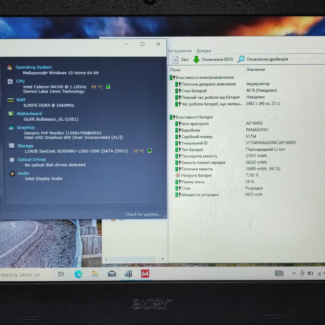Click the Windows flag Operating System icon
Viewport: 325px width, 325px height.
pos(9,68)
